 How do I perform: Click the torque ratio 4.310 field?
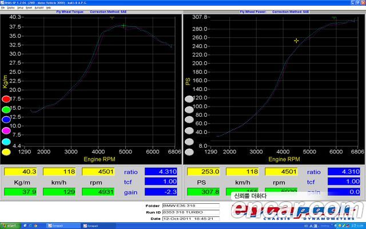tap(161, 172)
